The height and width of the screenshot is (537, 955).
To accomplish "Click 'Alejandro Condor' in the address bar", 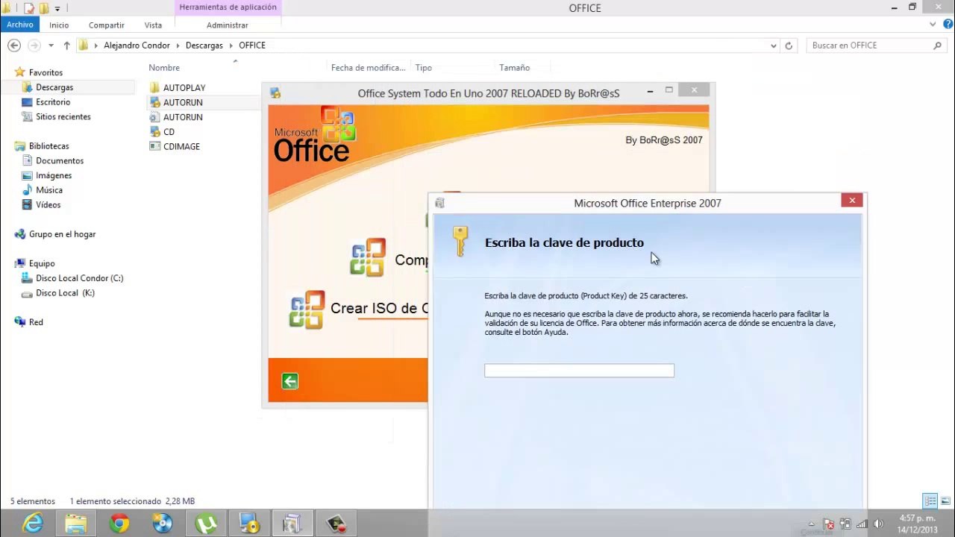I will click(x=137, y=45).
